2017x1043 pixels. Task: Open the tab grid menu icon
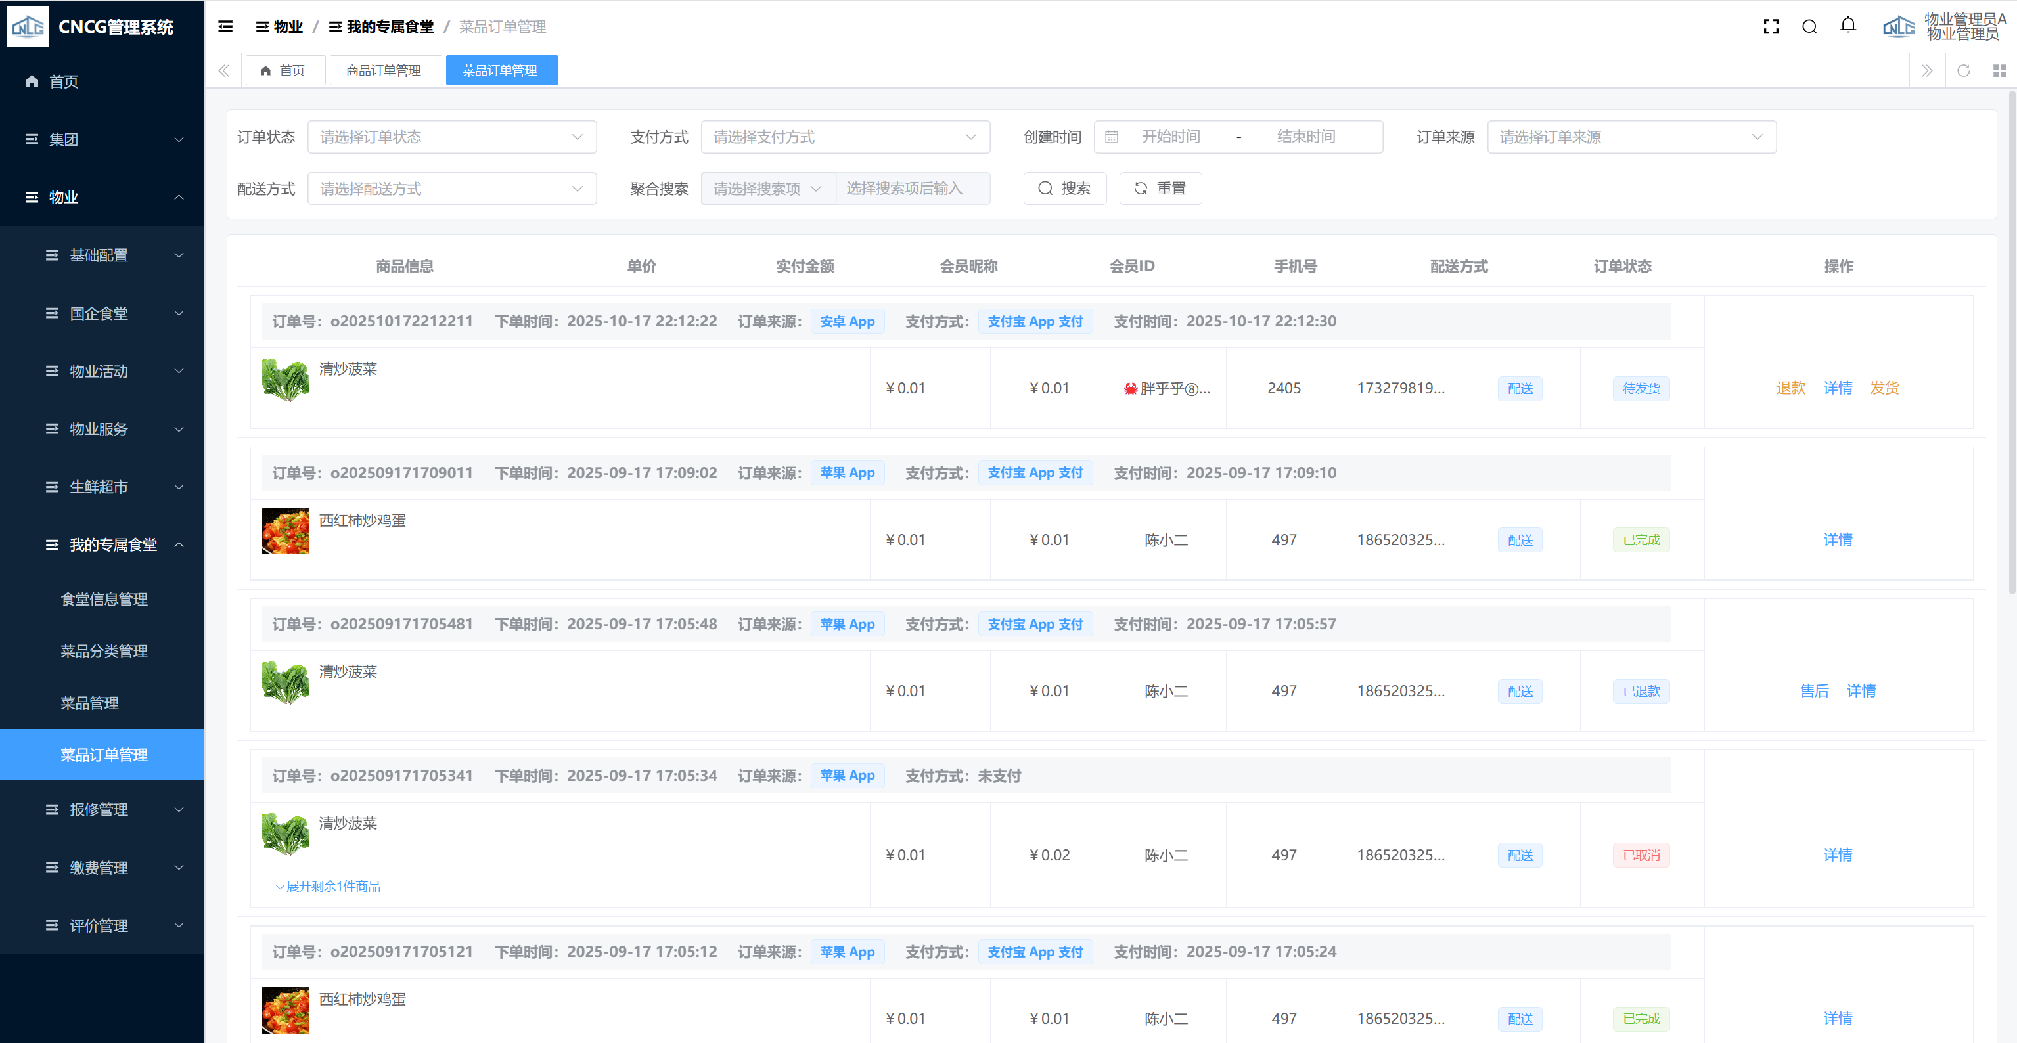(1999, 70)
